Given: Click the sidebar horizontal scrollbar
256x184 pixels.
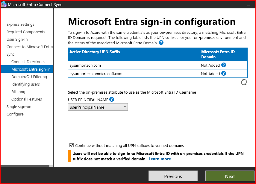Looking at the screenshot, I should (25, 166).
